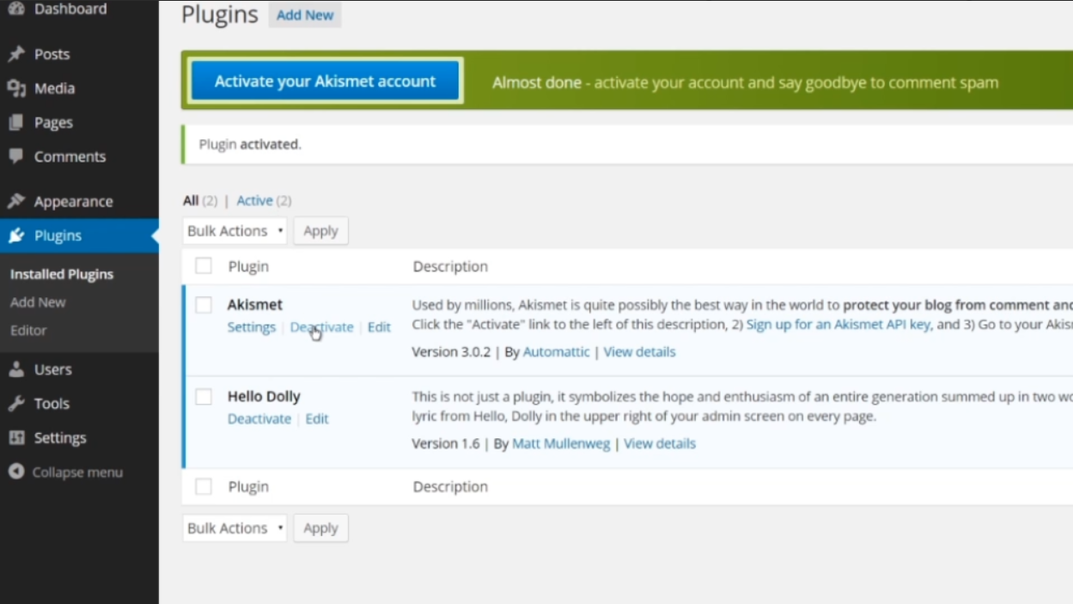1073x604 pixels.
Task: Click the top Apply button
Action: (x=320, y=231)
